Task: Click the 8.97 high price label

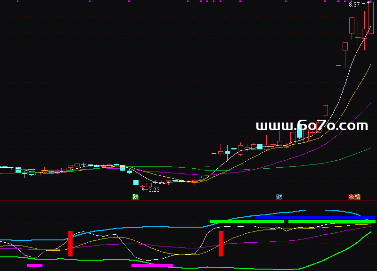Action: 354,4
